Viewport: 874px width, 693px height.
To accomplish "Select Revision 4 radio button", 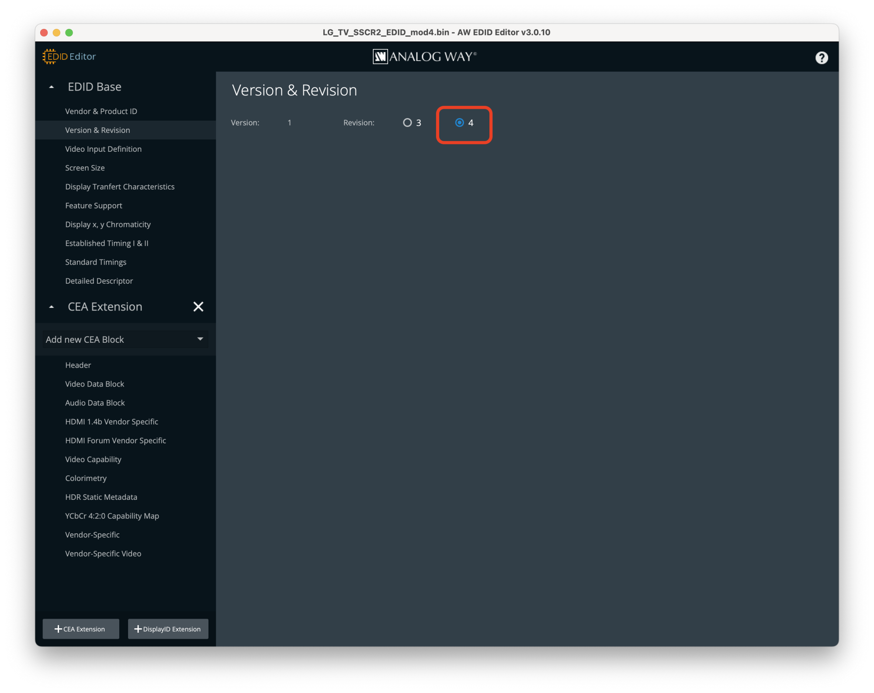I will pos(459,123).
